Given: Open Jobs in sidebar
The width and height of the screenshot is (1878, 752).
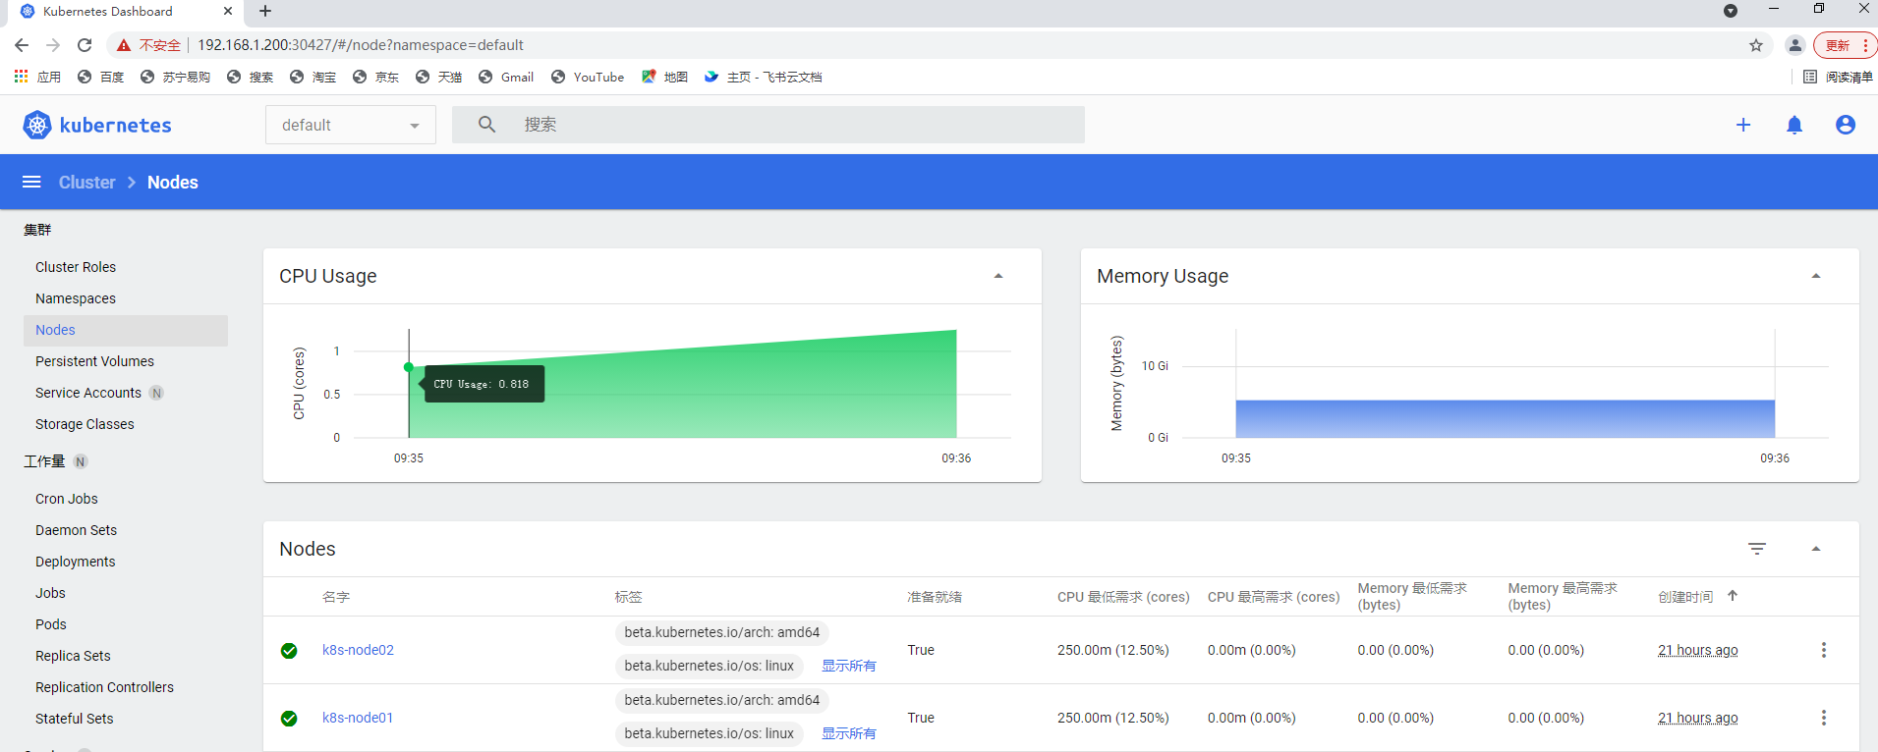Looking at the screenshot, I should click(x=50, y=593).
